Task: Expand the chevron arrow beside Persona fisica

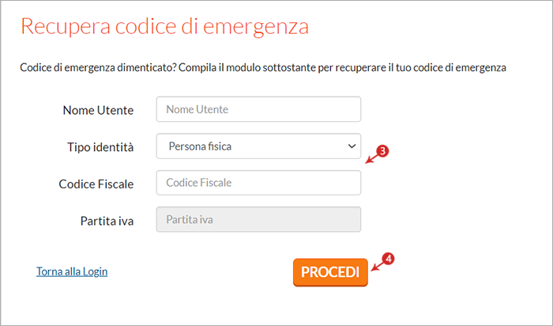Action: pyautogui.click(x=352, y=146)
